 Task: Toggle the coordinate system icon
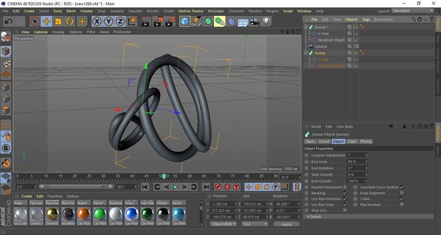[132, 21]
